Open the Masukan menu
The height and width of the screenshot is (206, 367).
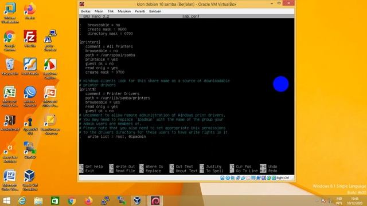[x=124, y=11]
